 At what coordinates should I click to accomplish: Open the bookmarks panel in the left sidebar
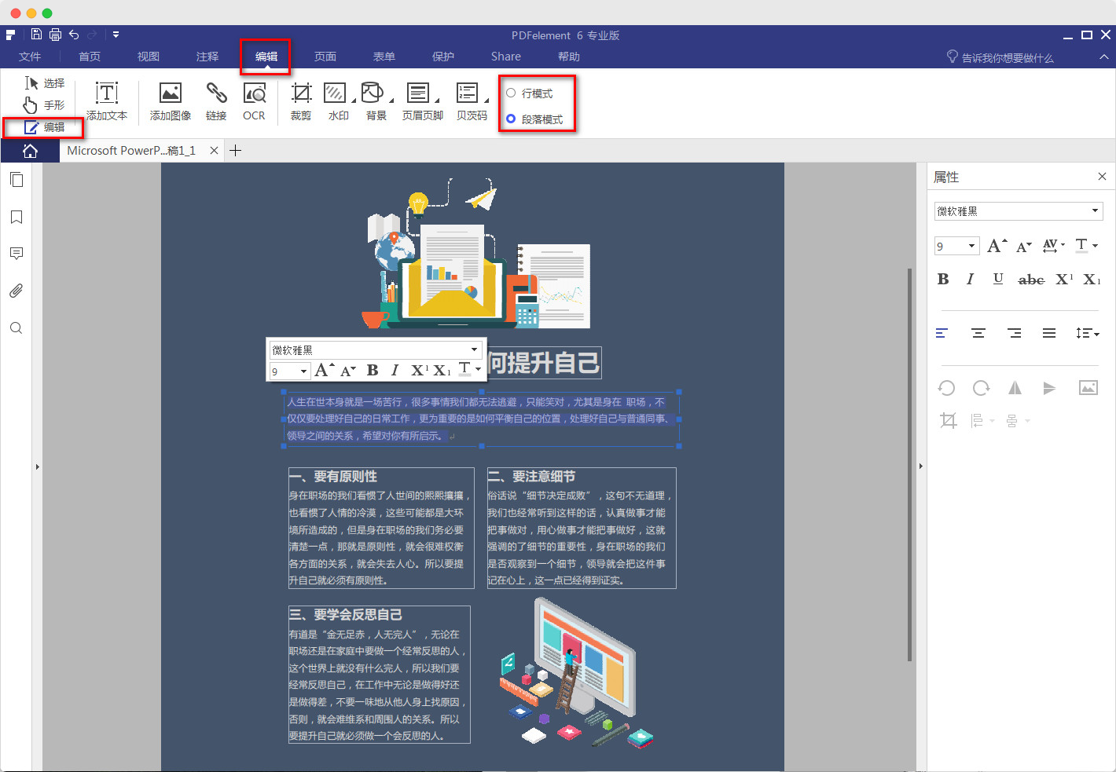point(16,217)
